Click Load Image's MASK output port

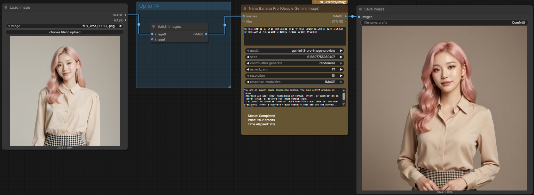pyautogui.click(x=125, y=20)
